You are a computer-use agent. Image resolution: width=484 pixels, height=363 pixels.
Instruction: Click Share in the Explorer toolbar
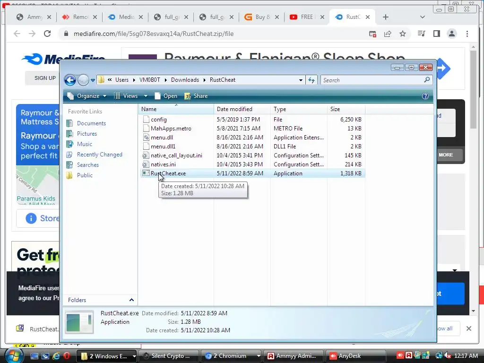pyautogui.click(x=196, y=96)
